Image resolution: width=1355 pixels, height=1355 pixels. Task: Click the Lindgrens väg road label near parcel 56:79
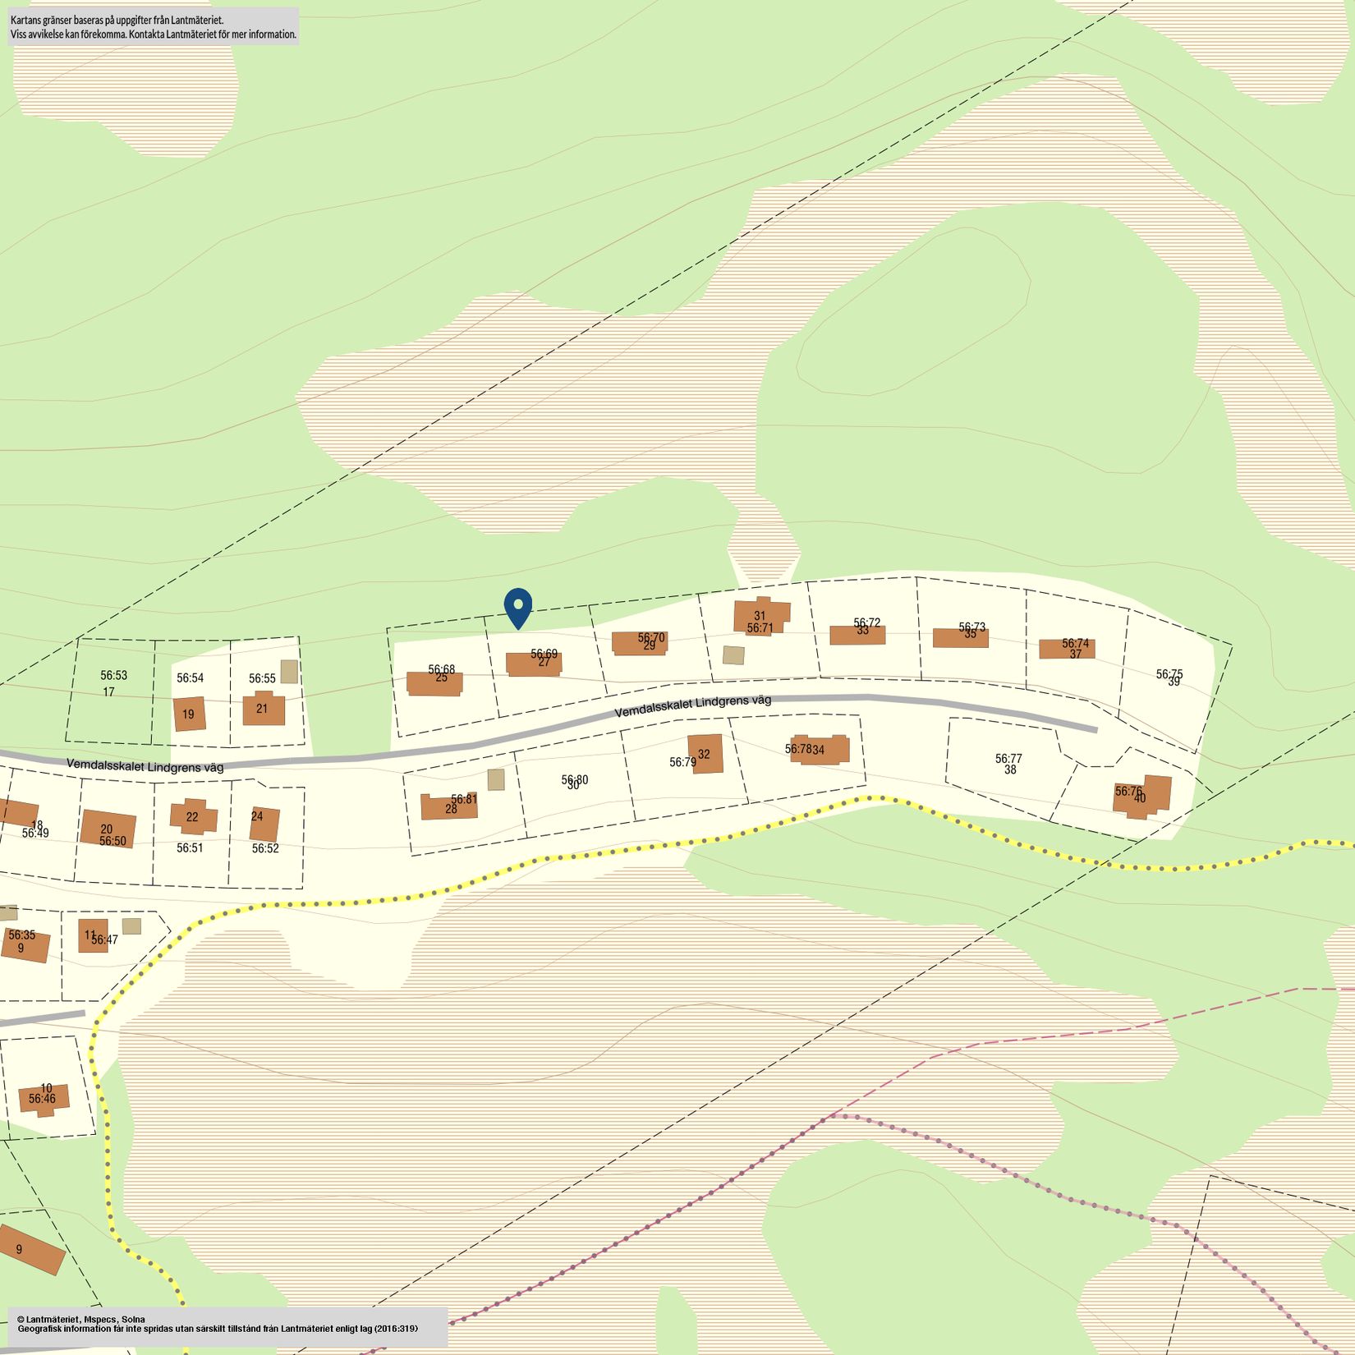coord(692,705)
